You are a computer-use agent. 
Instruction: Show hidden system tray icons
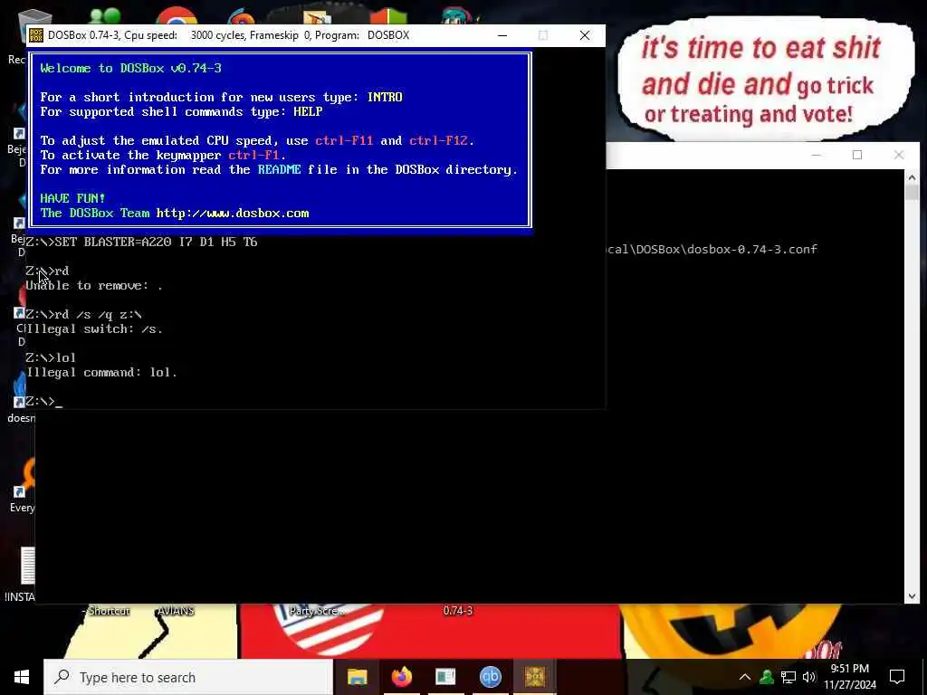point(745,677)
